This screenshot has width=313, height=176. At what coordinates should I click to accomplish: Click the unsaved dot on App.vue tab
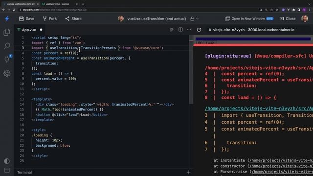41,30
